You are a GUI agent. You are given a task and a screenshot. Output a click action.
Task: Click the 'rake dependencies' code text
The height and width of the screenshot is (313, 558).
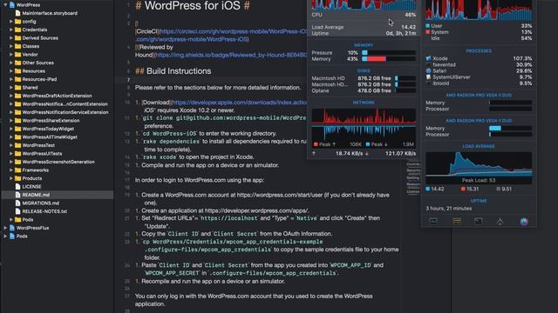click(171, 141)
